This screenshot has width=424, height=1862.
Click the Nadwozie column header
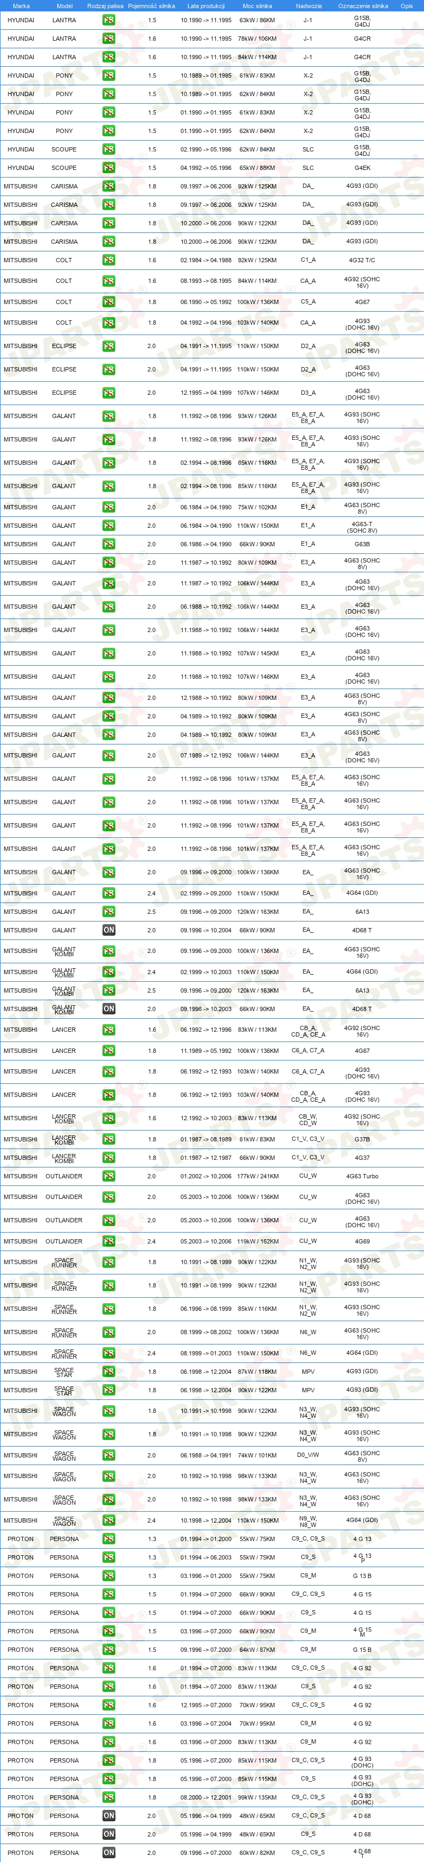pos(309,6)
